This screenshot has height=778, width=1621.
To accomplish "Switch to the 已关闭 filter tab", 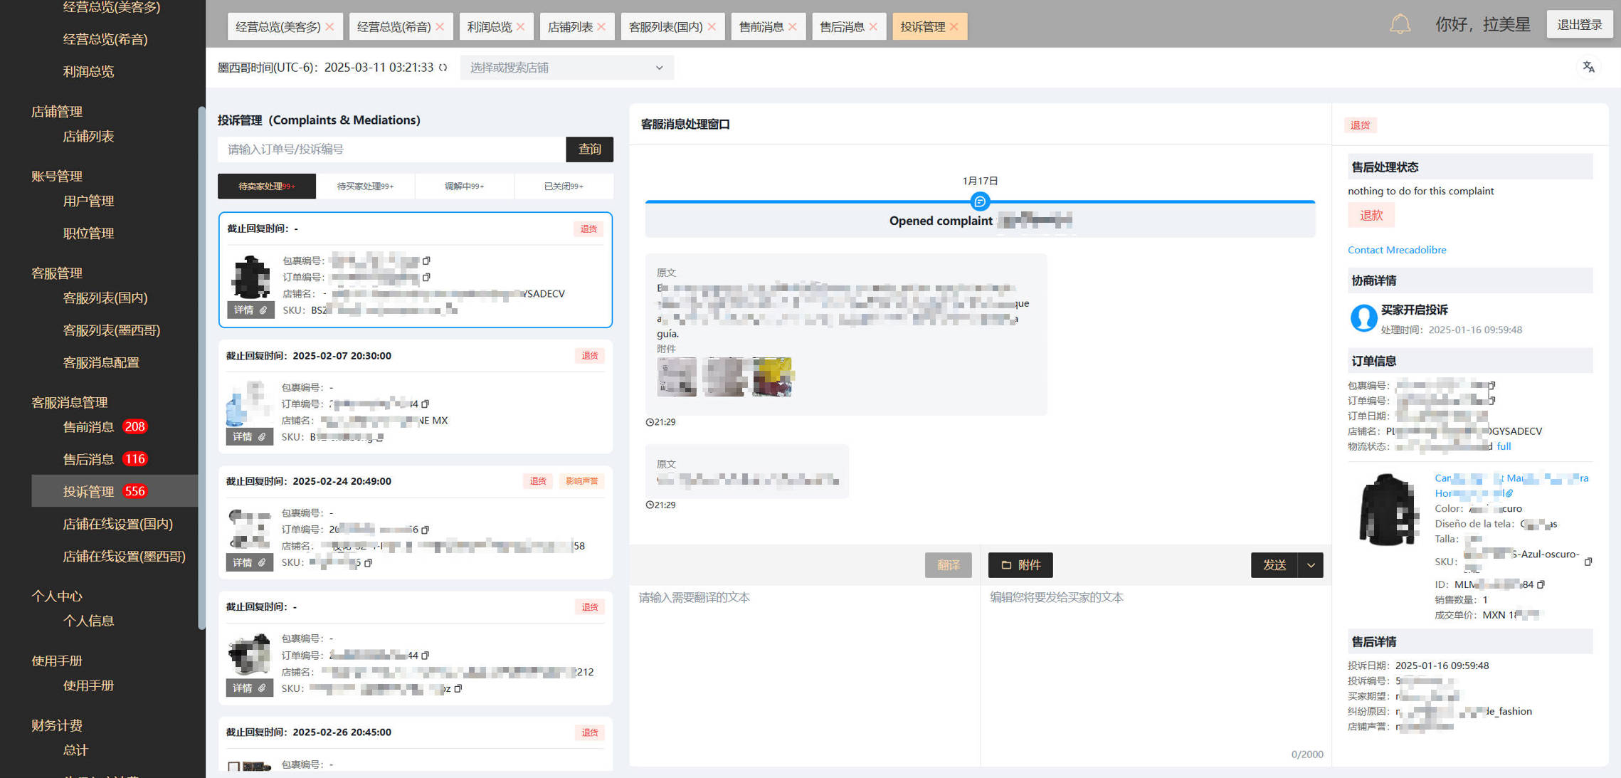I will pyautogui.click(x=563, y=186).
